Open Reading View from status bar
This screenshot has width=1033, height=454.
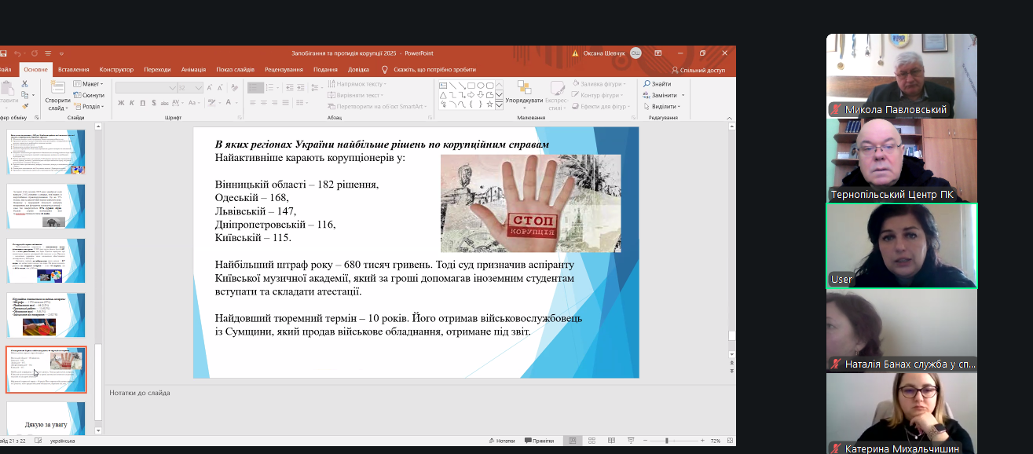pos(610,441)
